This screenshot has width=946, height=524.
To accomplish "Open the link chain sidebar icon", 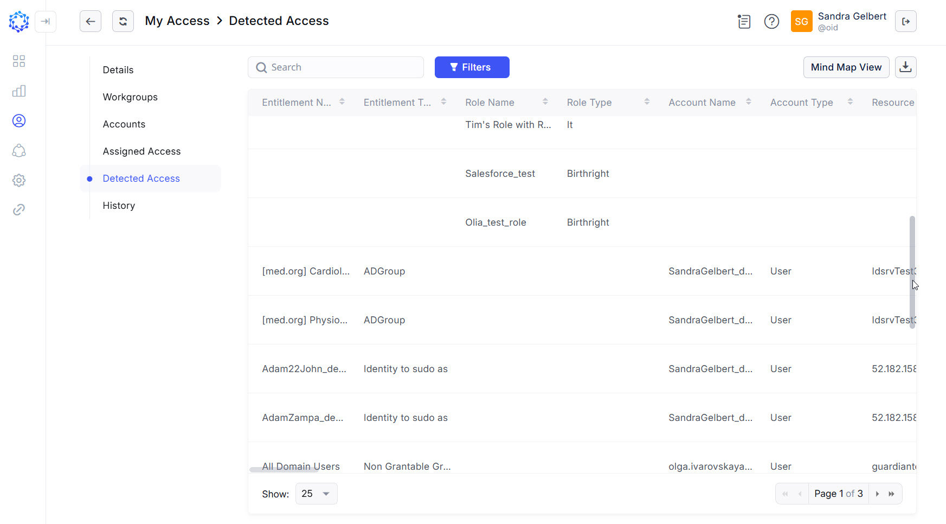I will pyautogui.click(x=19, y=209).
